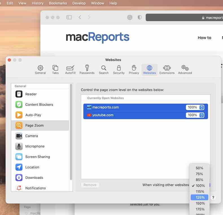Select Microphone in the sidebar
223x215 pixels.
40,146
